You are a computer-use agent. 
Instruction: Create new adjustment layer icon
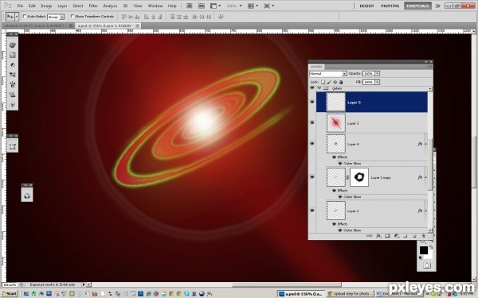(397, 236)
